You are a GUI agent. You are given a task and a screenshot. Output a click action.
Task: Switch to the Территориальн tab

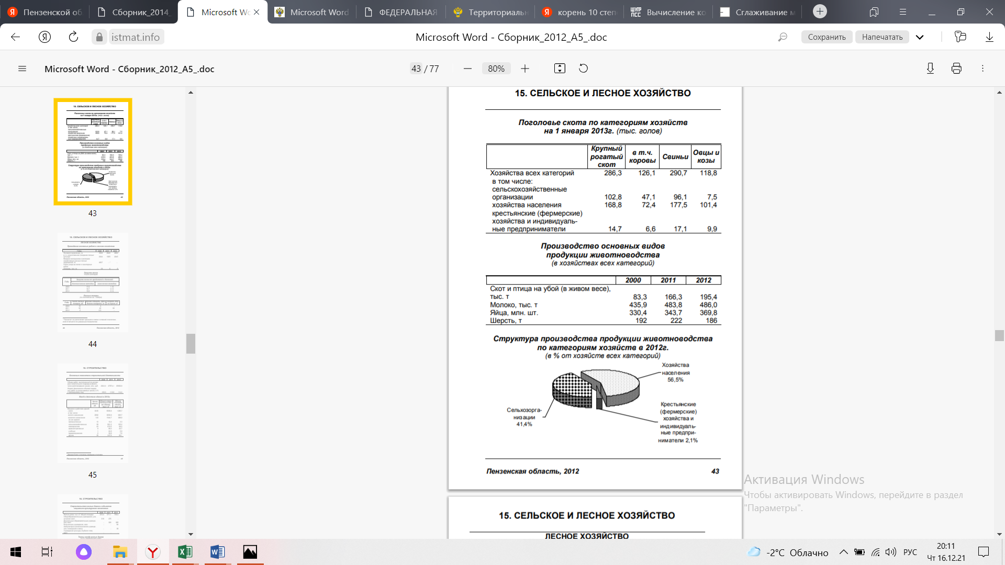(x=490, y=12)
